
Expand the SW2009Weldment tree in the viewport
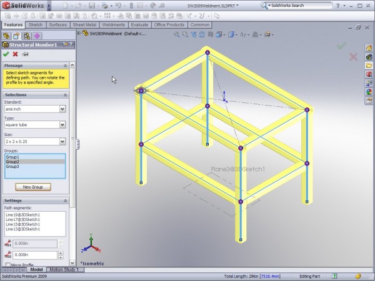pos(86,34)
